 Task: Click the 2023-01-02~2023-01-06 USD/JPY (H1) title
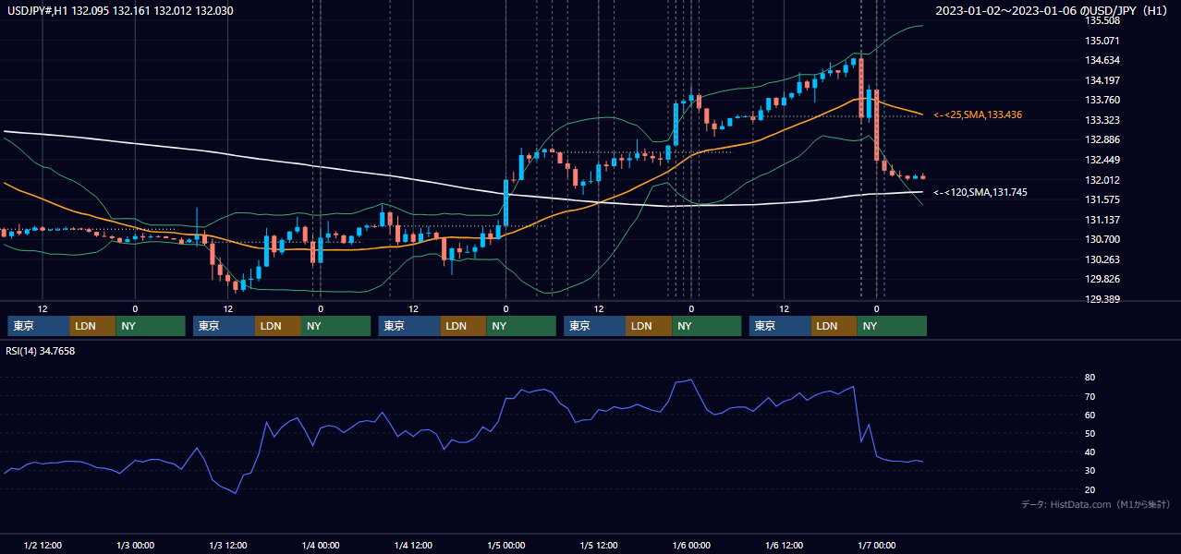point(1053,11)
